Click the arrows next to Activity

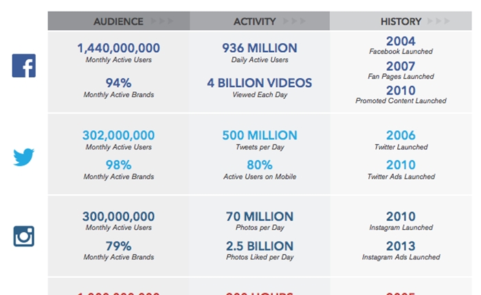click(x=295, y=21)
